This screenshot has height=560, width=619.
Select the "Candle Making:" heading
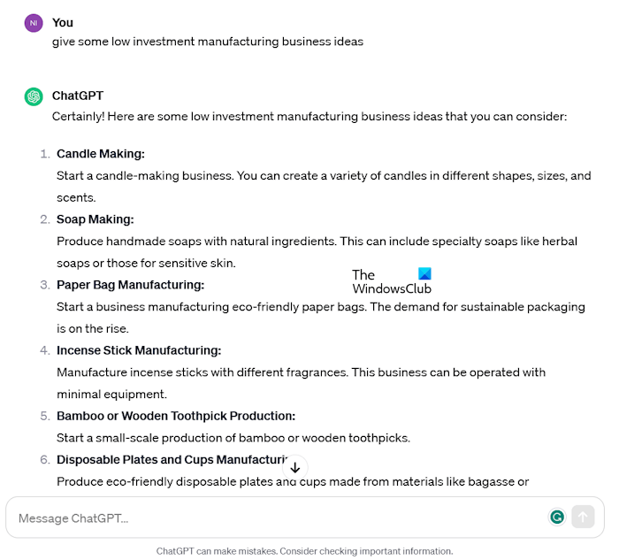101,154
